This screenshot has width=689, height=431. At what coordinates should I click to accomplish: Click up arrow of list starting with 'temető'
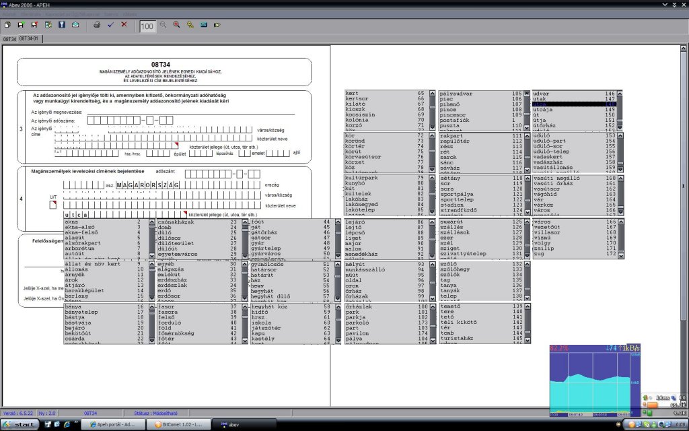click(528, 306)
